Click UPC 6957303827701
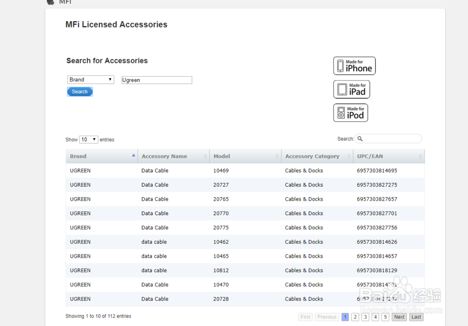The width and height of the screenshot is (468, 326). (x=377, y=214)
